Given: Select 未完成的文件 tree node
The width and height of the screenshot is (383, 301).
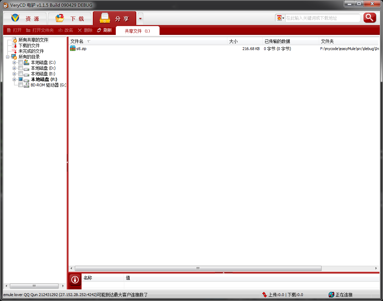Looking at the screenshot, I should click(31, 51).
